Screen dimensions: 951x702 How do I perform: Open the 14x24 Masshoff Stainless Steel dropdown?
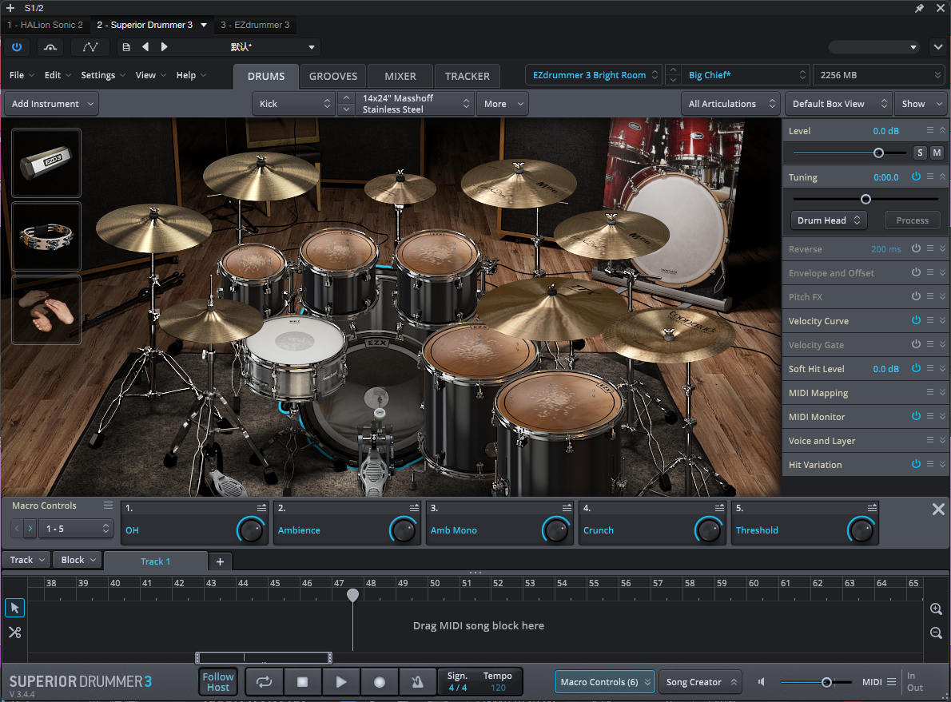(x=414, y=104)
